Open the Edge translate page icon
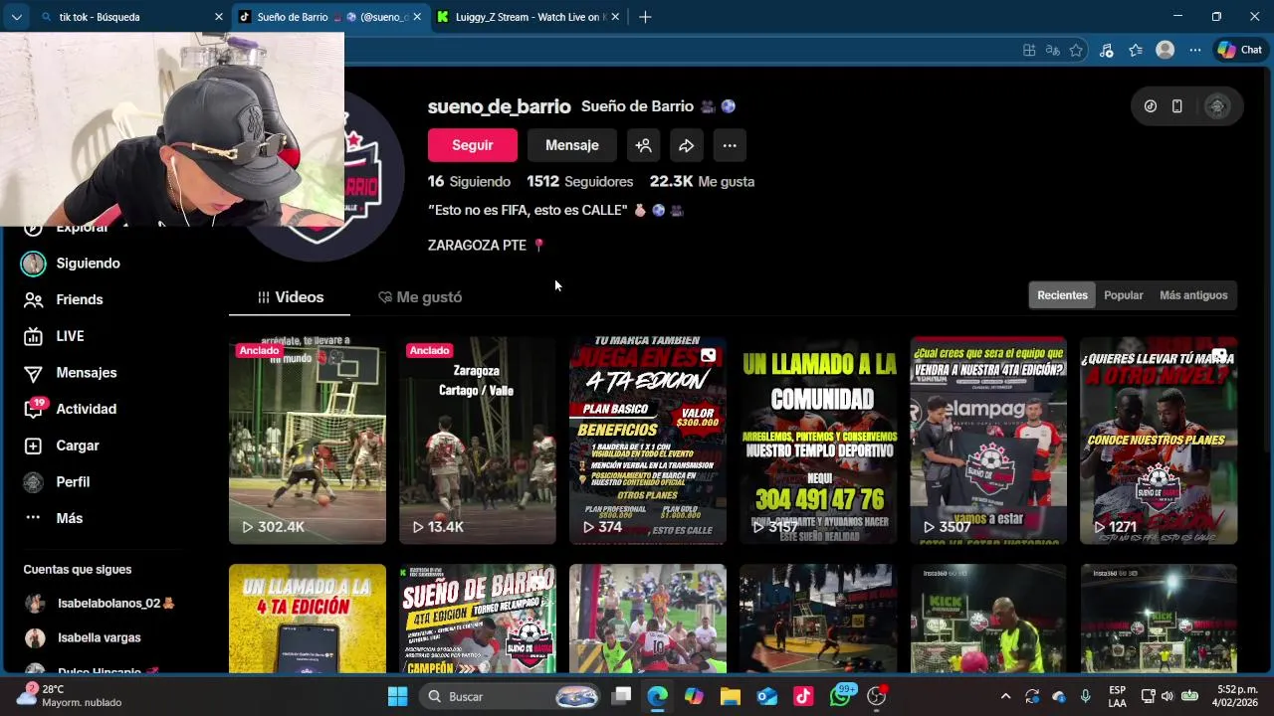Screen dimensions: 1274x716 (1052, 50)
